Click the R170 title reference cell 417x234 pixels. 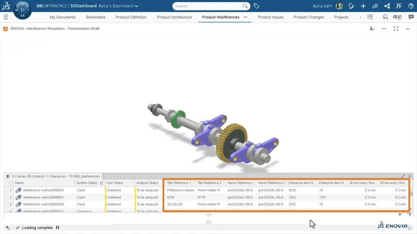[x=201, y=198]
